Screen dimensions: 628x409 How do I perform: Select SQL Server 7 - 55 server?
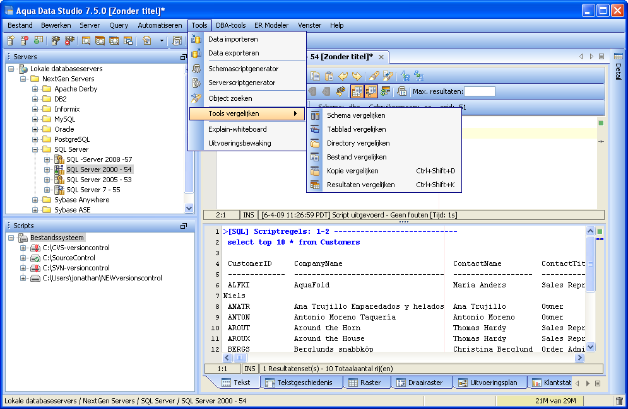pos(93,190)
